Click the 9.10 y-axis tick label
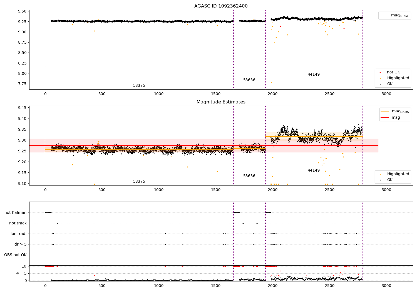This screenshot has width=417, height=292. click(22, 184)
